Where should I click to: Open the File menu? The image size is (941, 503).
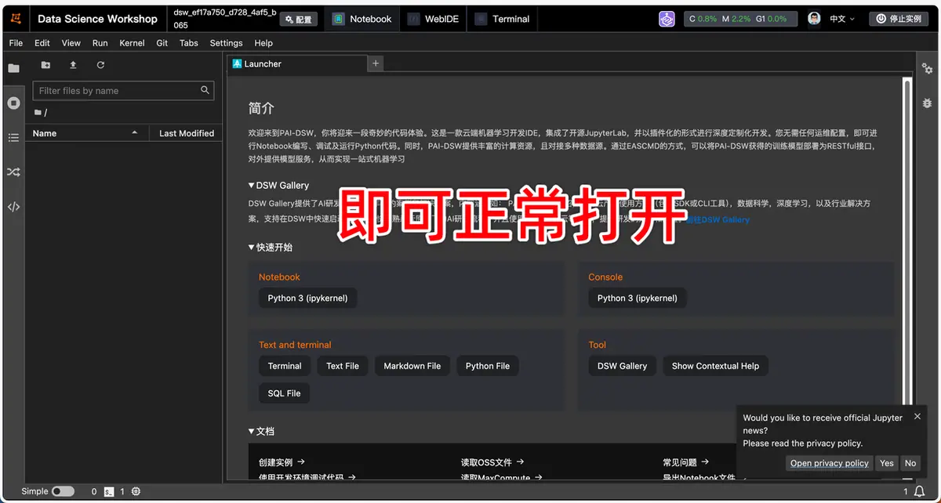[16, 43]
